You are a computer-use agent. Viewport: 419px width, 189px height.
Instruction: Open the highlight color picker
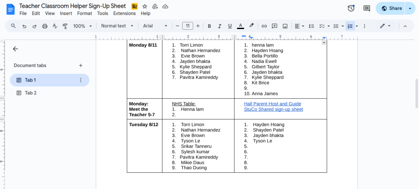[251, 26]
